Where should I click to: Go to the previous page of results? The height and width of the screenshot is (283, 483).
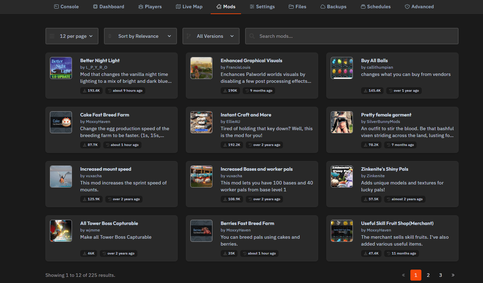point(403,275)
